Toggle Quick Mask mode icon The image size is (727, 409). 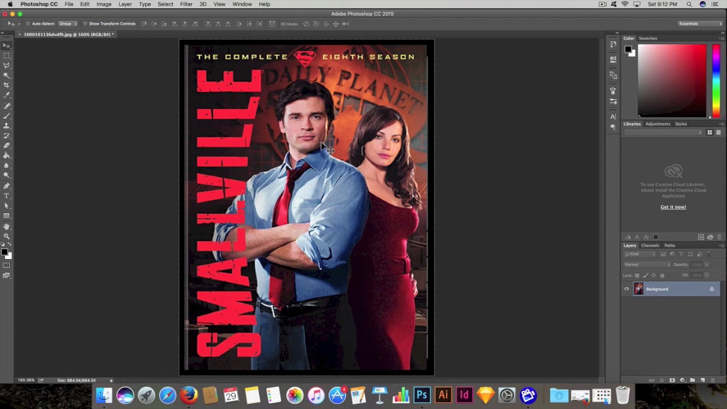coord(6,265)
